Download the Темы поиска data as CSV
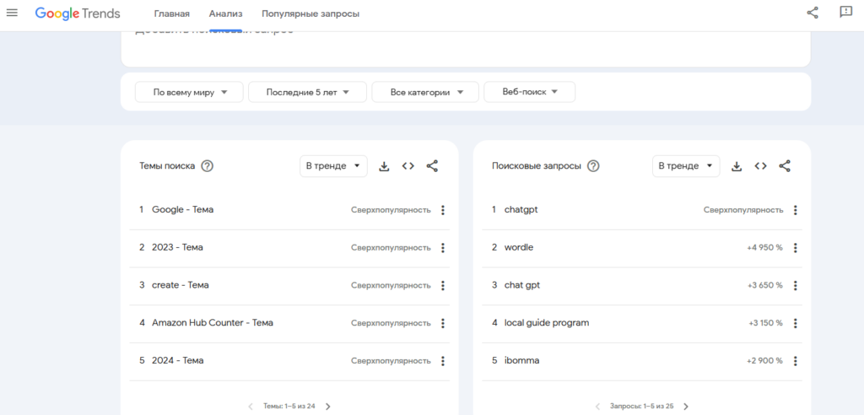 point(384,166)
